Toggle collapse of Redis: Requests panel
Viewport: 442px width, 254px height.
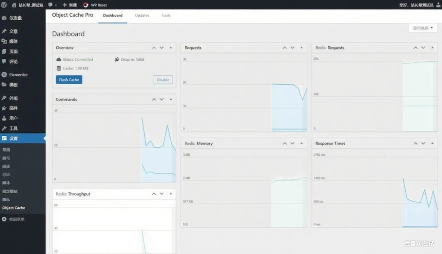(x=432, y=48)
